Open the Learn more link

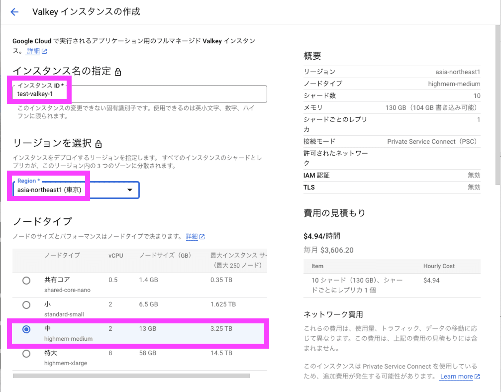tap(456, 376)
